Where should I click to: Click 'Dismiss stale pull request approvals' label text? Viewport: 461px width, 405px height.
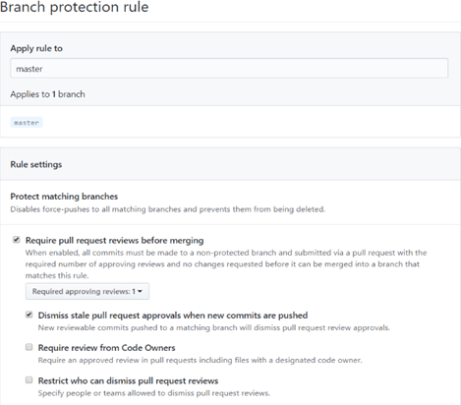point(173,316)
